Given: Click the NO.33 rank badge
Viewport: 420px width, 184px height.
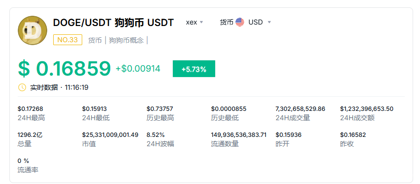Looking at the screenshot, I should (67, 40).
